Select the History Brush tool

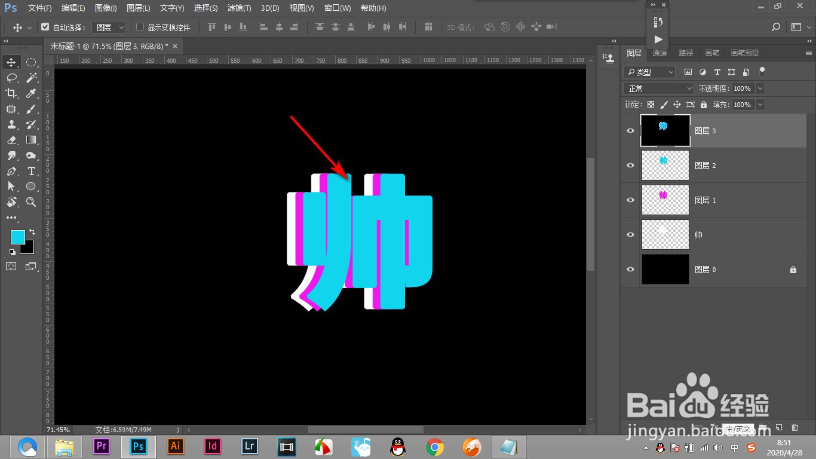click(31, 124)
